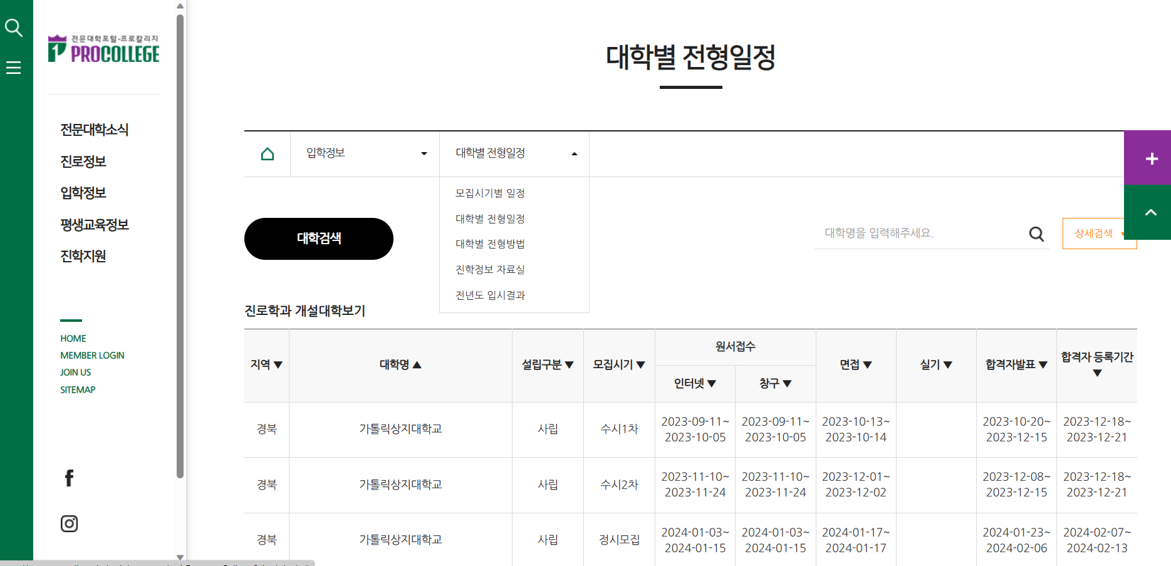
Task: Click the SITEMAP link
Action: tap(78, 390)
